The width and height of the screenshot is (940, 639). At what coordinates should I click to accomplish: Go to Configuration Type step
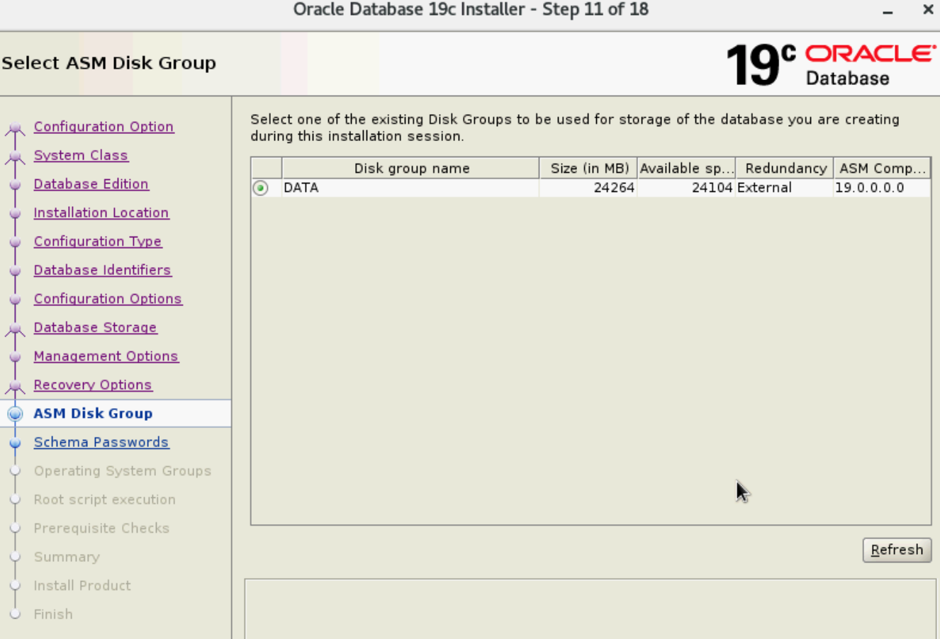[x=98, y=241]
